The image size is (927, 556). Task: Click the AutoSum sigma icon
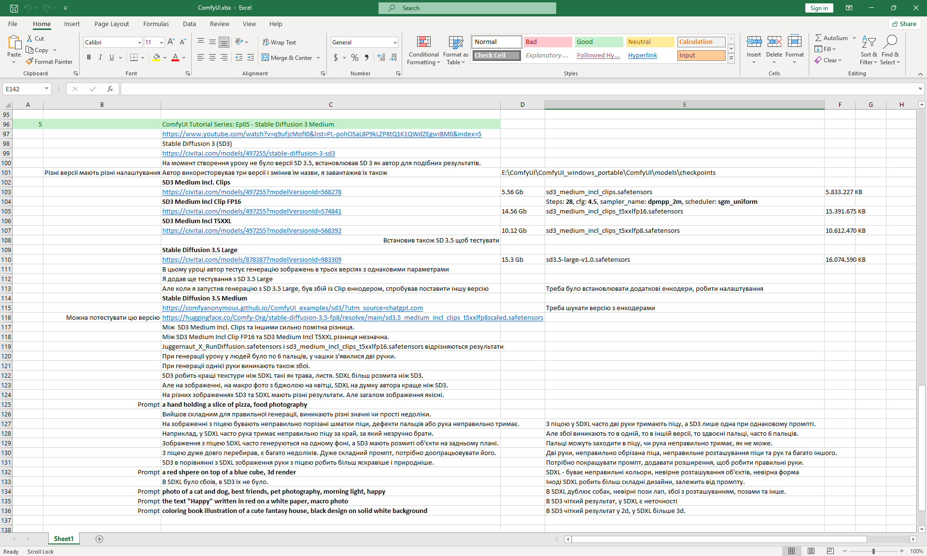point(818,38)
